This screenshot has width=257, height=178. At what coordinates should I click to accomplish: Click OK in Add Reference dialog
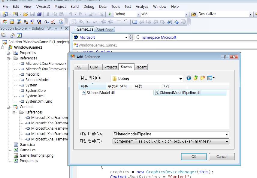pyautogui.click(x=194, y=157)
